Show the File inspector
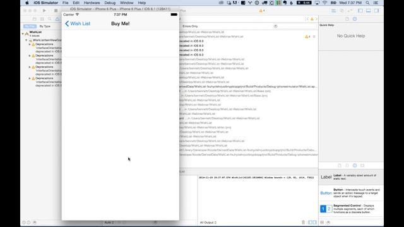This screenshot has width=404, height=227. click(x=347, y=19)
